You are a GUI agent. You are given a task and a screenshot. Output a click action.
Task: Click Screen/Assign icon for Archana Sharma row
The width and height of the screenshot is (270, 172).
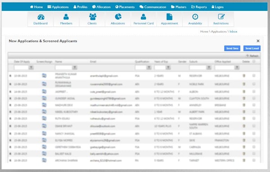point(44,160)
